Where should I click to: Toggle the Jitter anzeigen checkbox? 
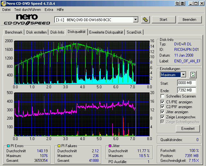click(x=163, y=112)
